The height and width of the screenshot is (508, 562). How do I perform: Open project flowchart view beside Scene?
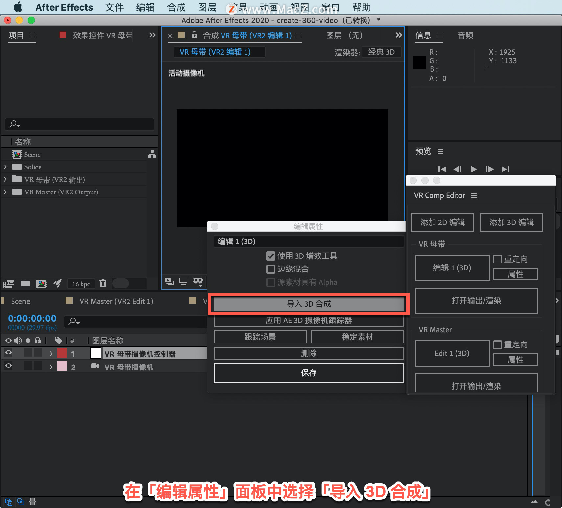pos(152,154)
